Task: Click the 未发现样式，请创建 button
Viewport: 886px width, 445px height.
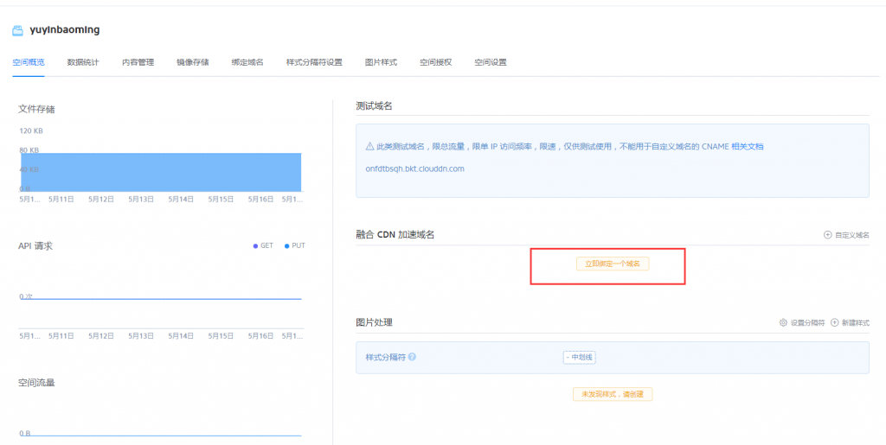Action: pyautogui.click(x=613, y=394)
